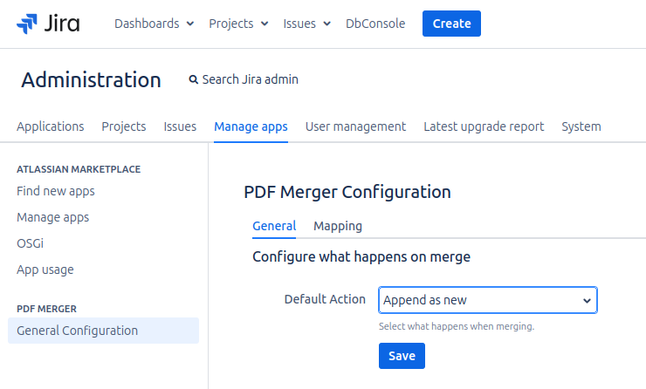The width and height of the screenshot is (646, 389).
Task: Open Manage apps in the sidebar
Action: pyautogui.click(x=52, y=217)
